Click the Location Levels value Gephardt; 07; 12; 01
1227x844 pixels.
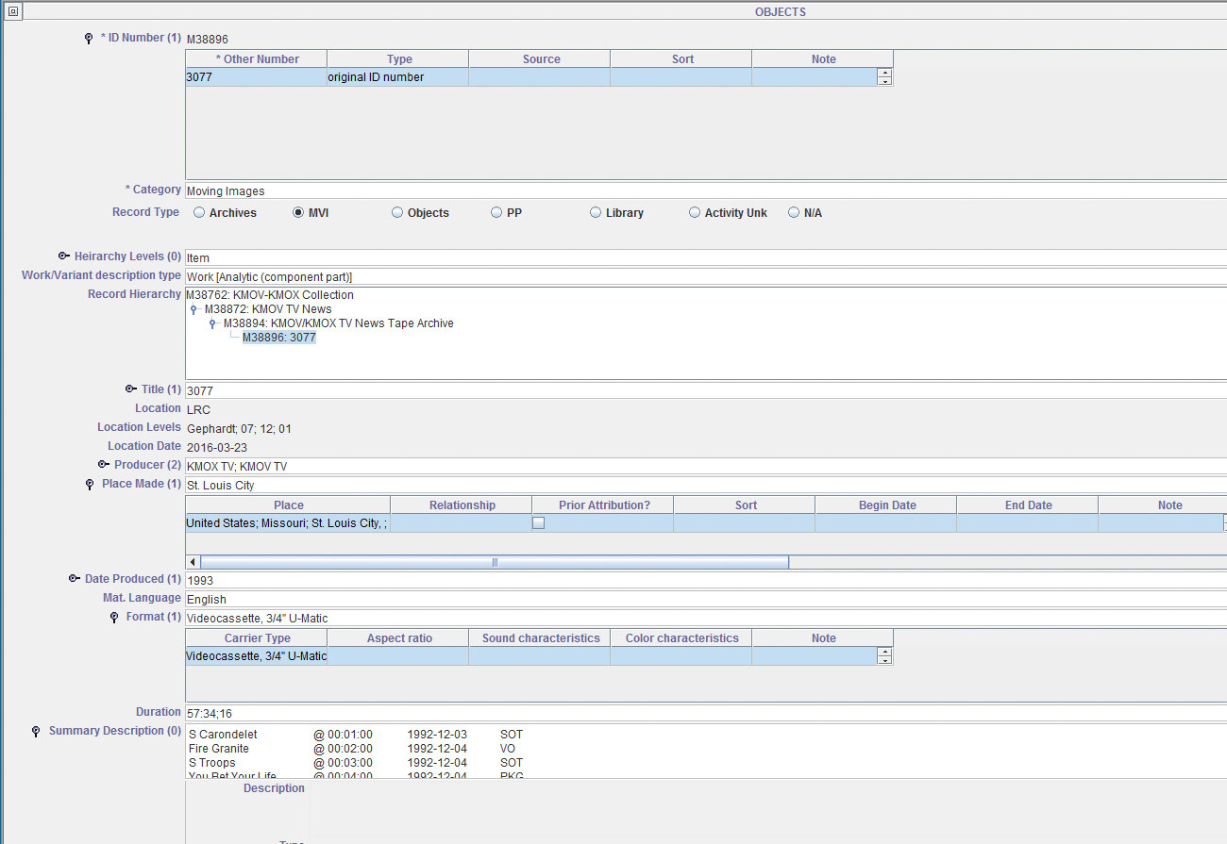[x=240, y=429]
